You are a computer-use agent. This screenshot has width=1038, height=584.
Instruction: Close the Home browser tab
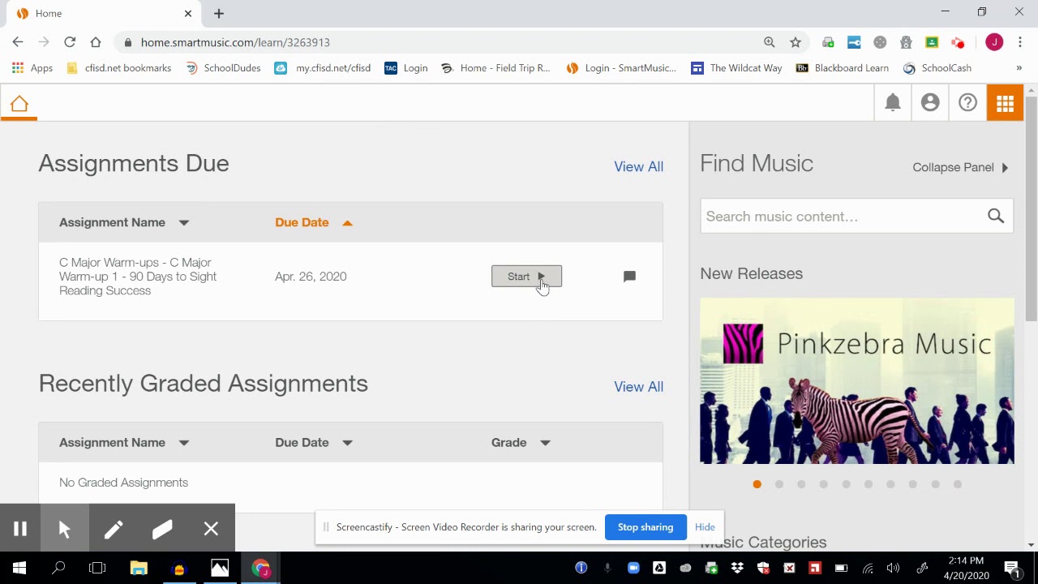pos(188,13)
